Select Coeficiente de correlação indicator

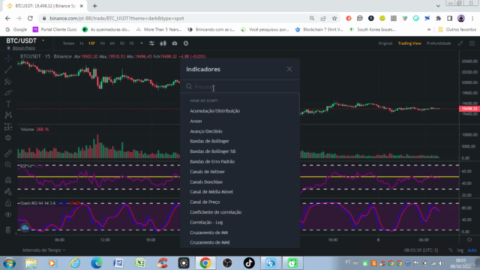pyautogui.click(x=215, y=212)
